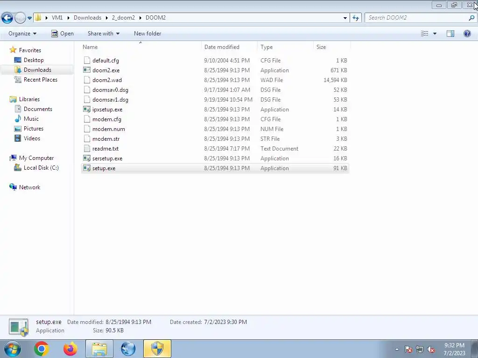Select Favorites in navigation pane

point(30,50)
